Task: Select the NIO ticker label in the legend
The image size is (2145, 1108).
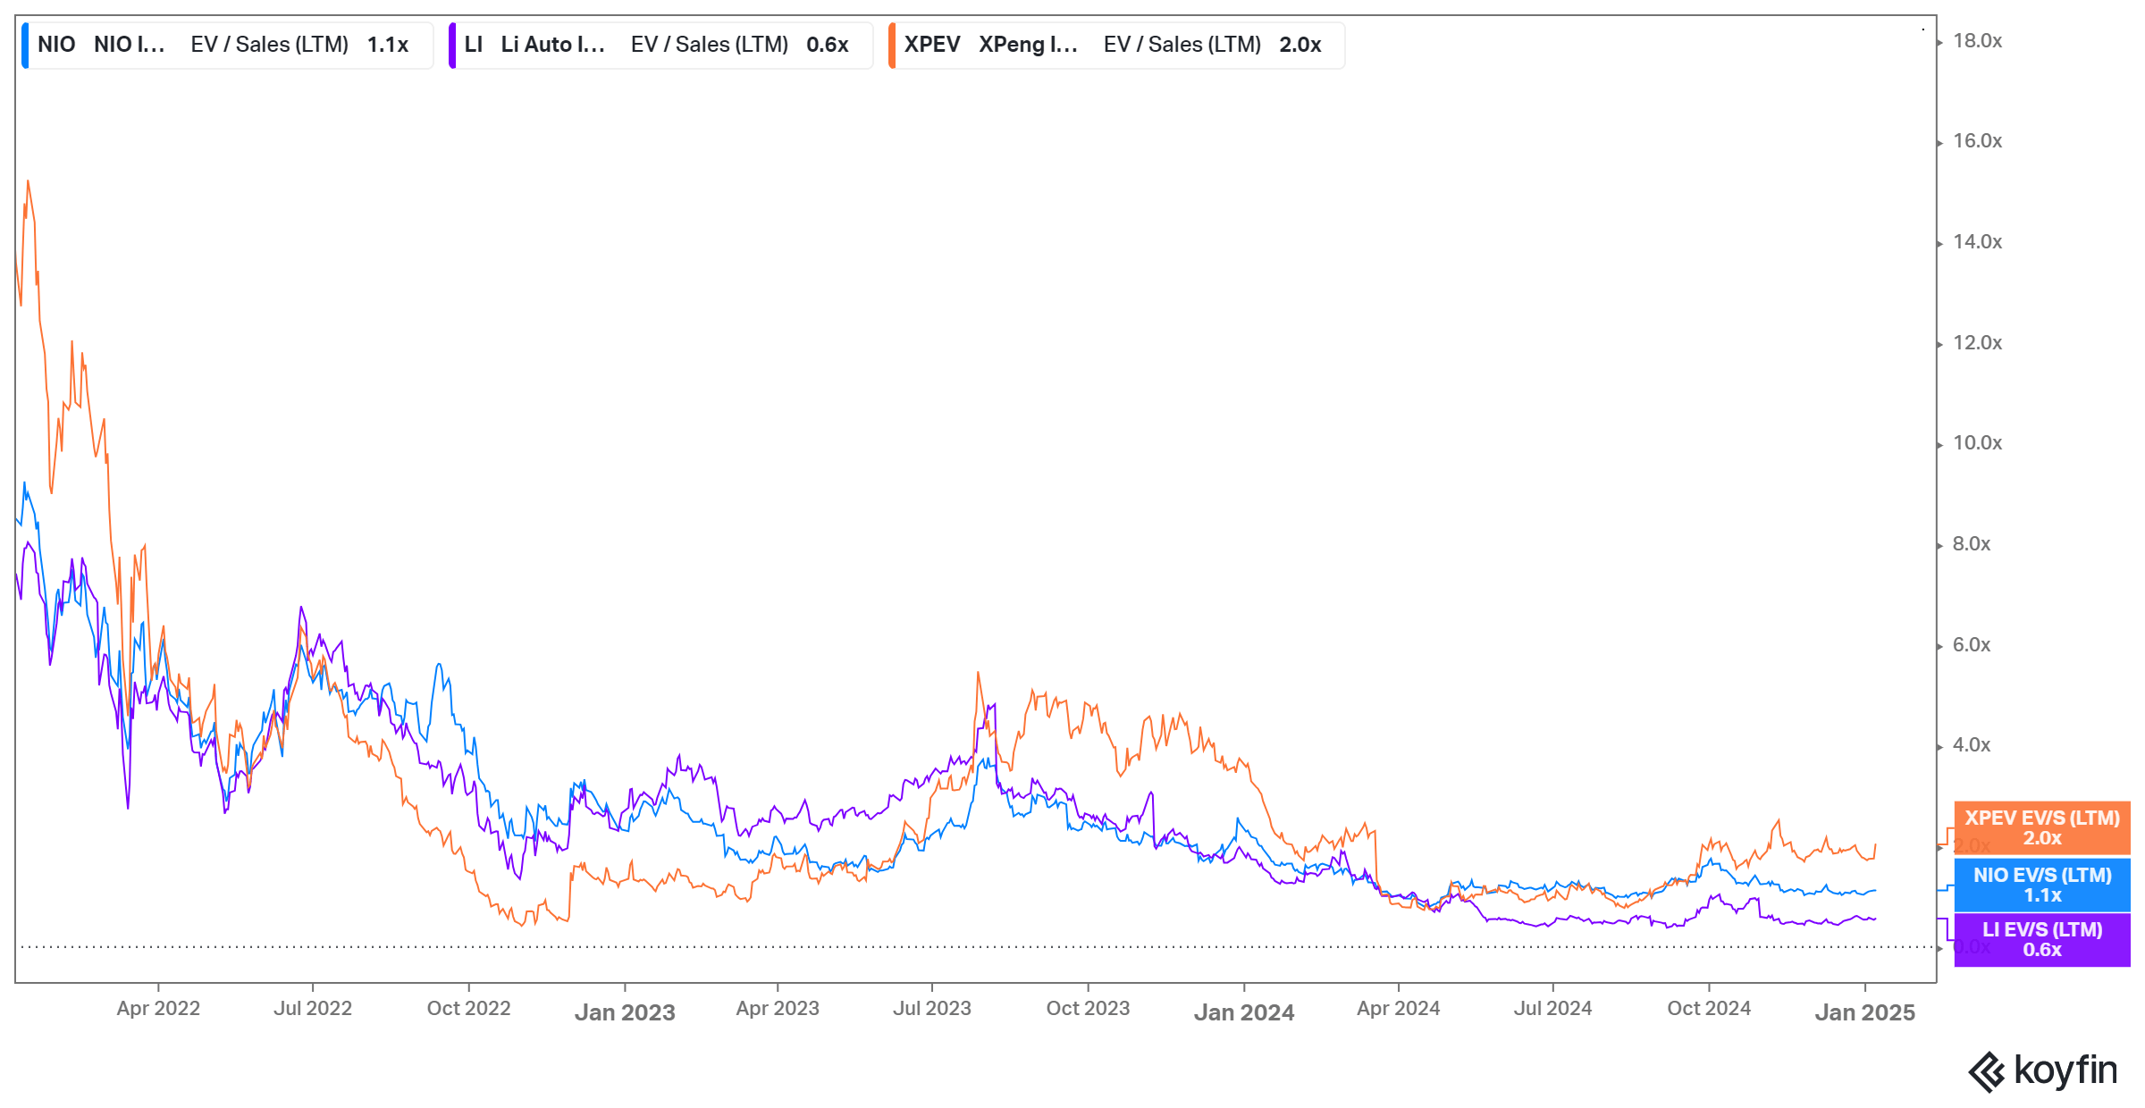Action: pos(56,44)
